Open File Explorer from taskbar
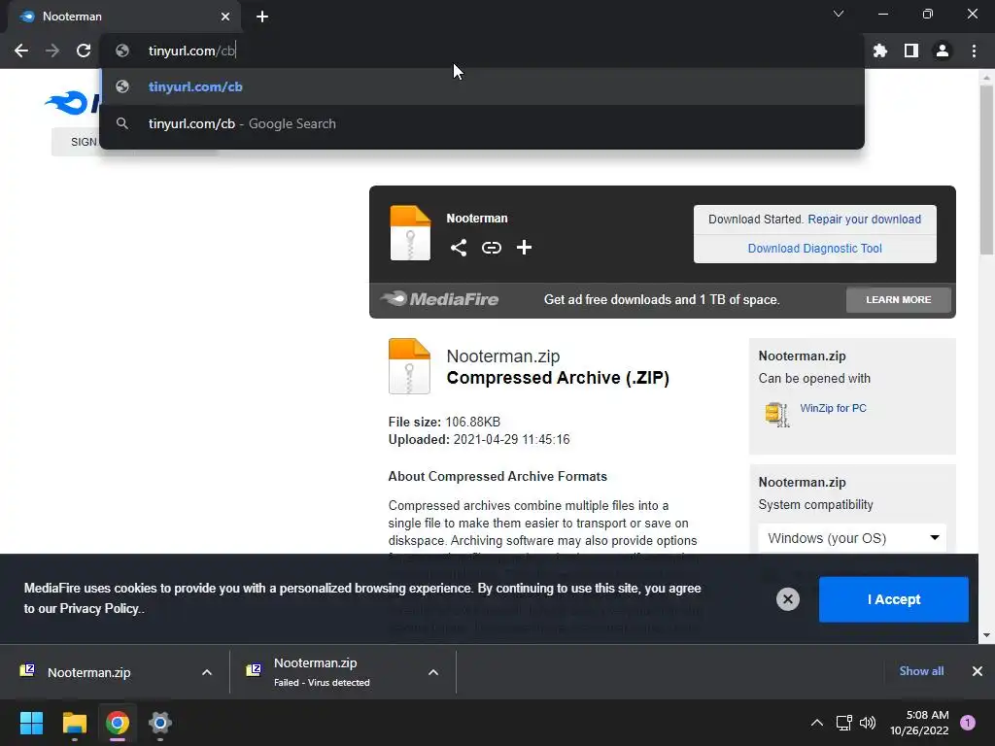The height and width of the screenshot is (746, 995). coord(74,723)
